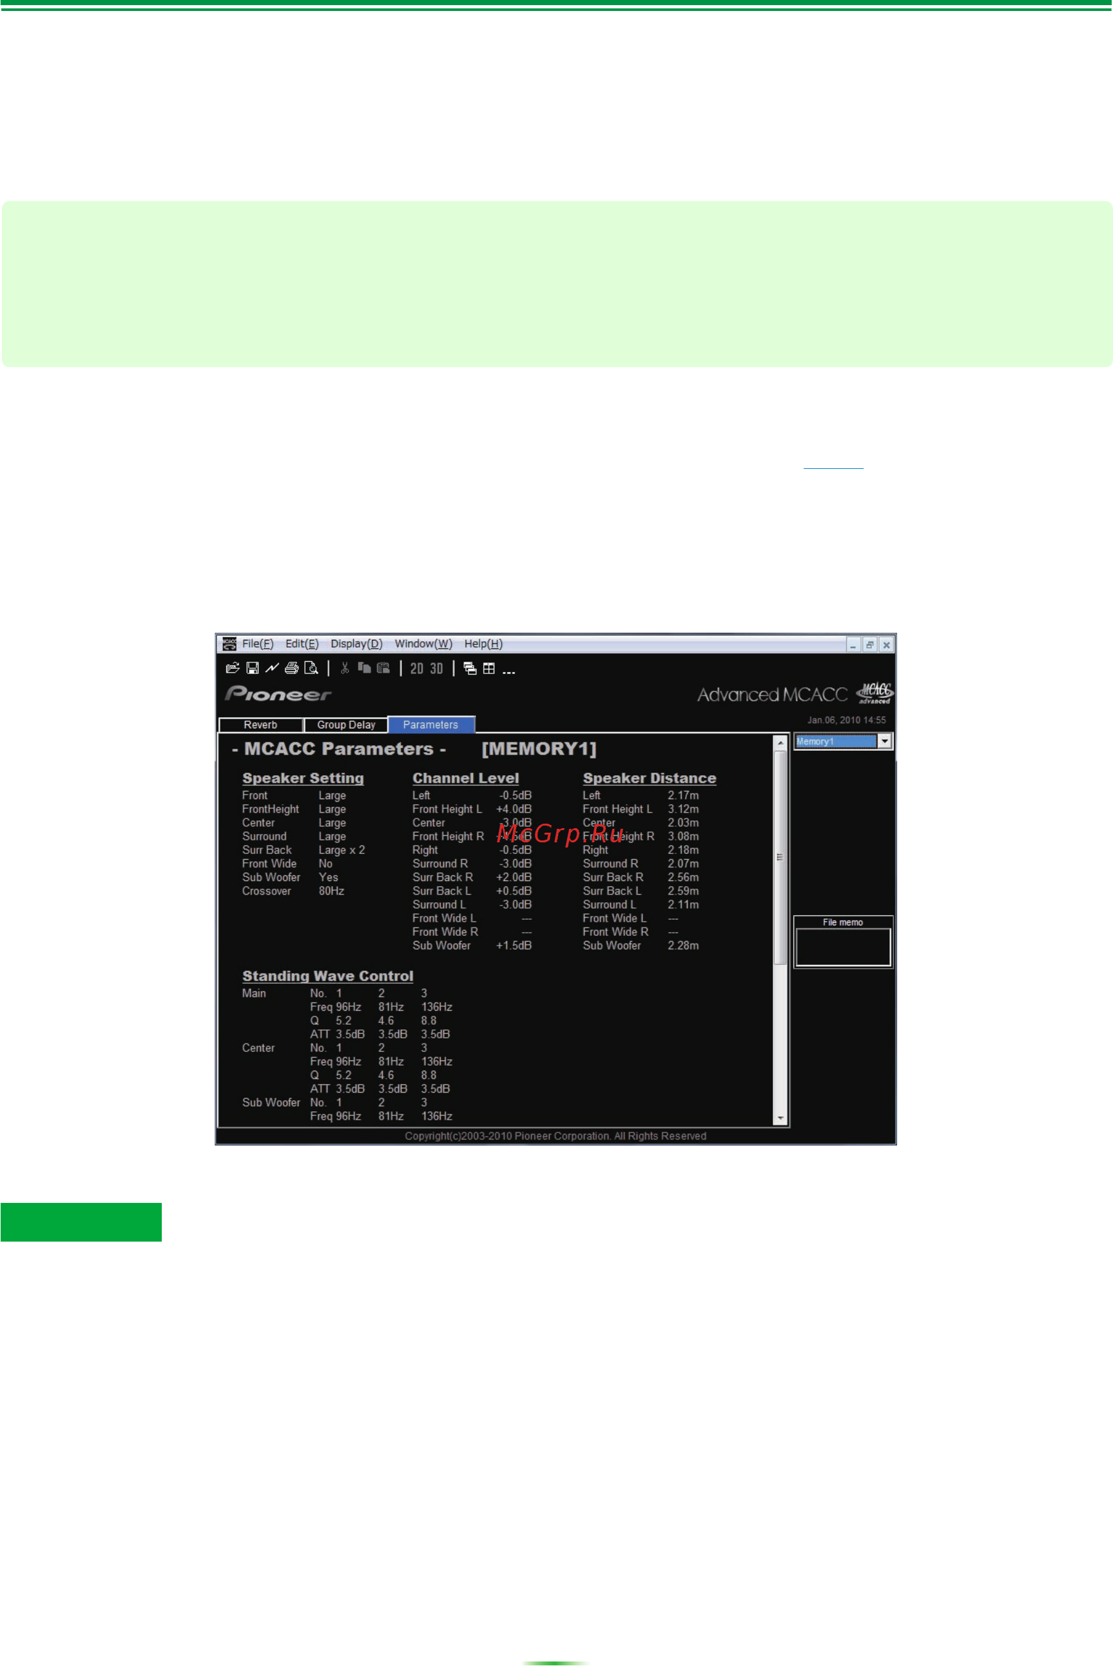Switch to 2D display mode
The image size is (1113, 1666).
point(417,669)
